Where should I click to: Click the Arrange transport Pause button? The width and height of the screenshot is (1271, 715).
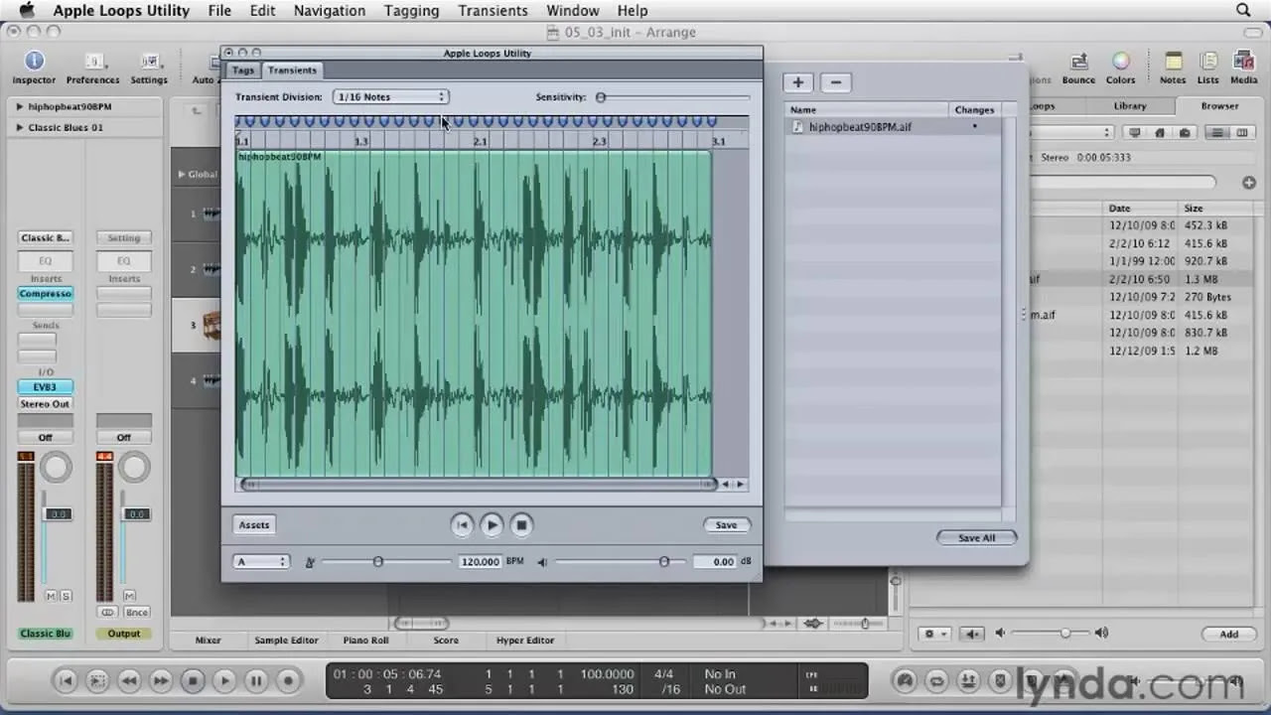(256, 680)
